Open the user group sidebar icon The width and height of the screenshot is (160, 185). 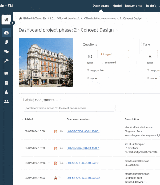coord(6,101)
